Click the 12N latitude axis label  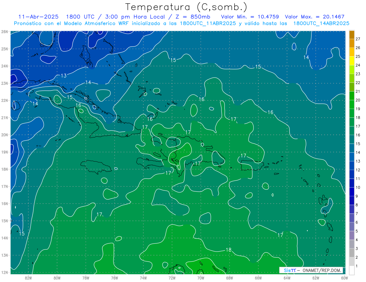5,272
